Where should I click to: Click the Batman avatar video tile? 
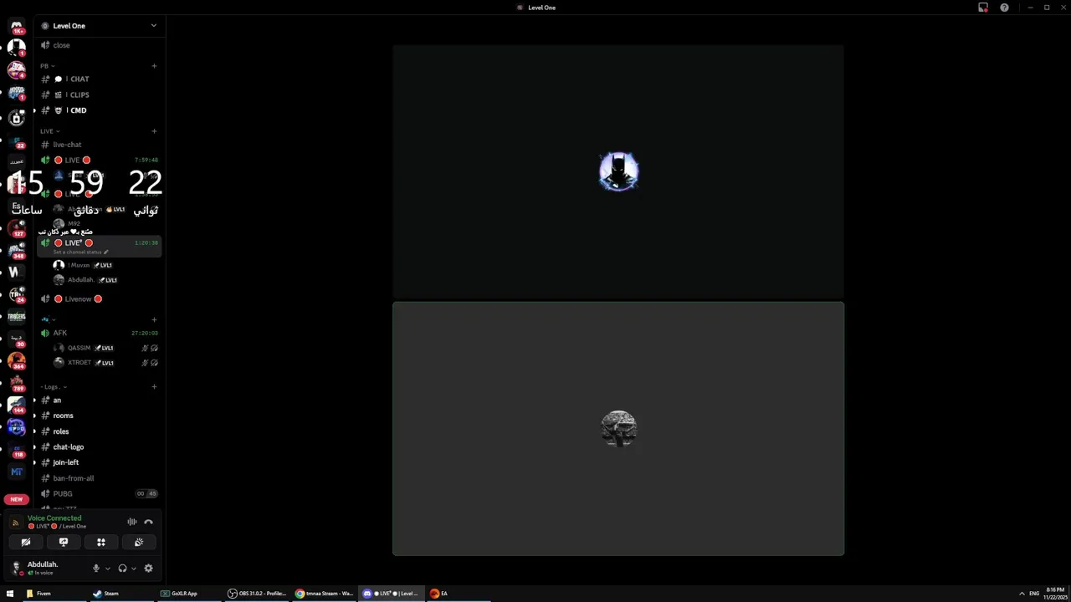618,172
